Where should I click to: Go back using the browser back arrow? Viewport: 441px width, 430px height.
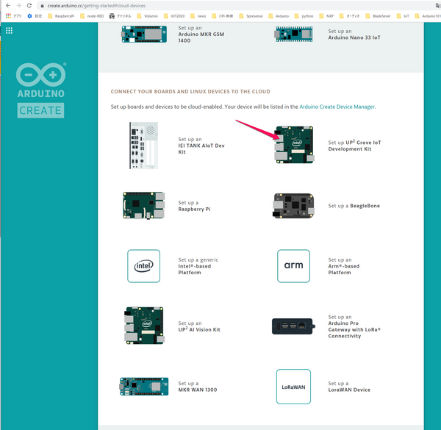click(x=8, y=5)
